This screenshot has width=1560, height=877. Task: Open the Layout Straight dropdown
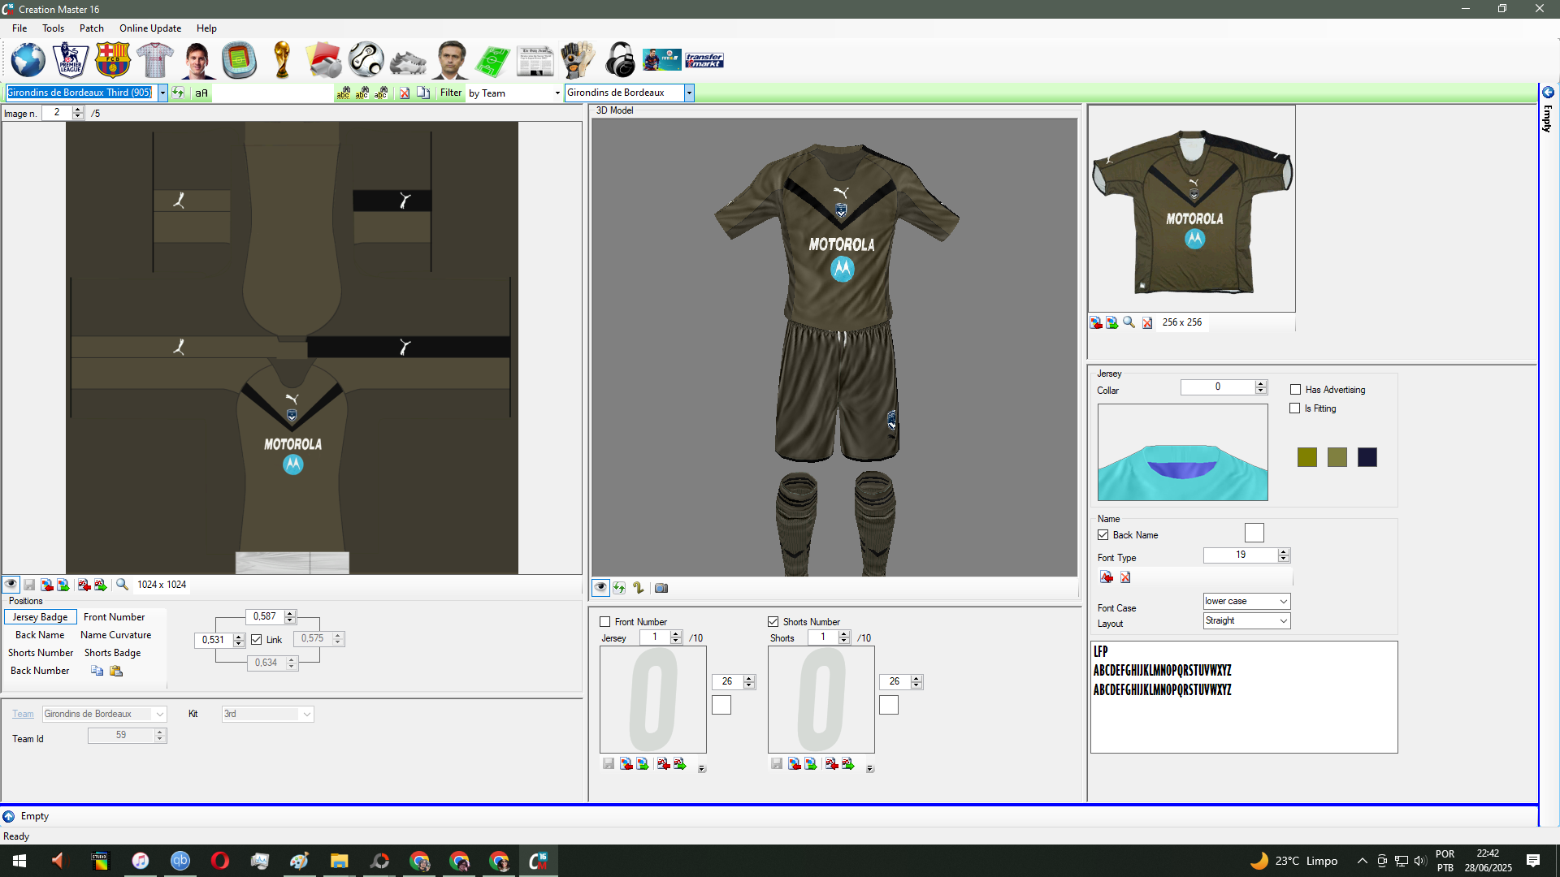1247,621
